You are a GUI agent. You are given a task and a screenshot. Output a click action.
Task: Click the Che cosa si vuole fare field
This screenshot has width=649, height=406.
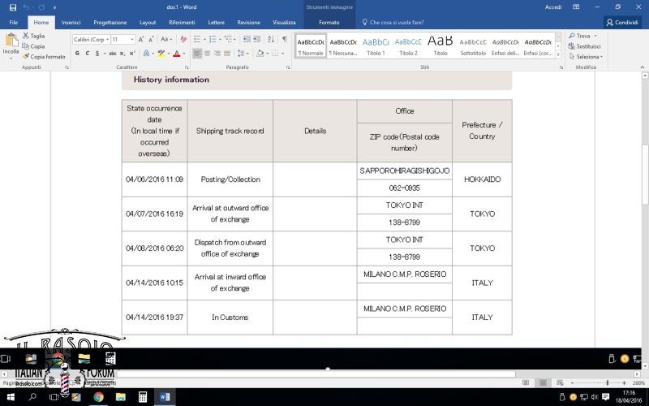click(393, 23)
